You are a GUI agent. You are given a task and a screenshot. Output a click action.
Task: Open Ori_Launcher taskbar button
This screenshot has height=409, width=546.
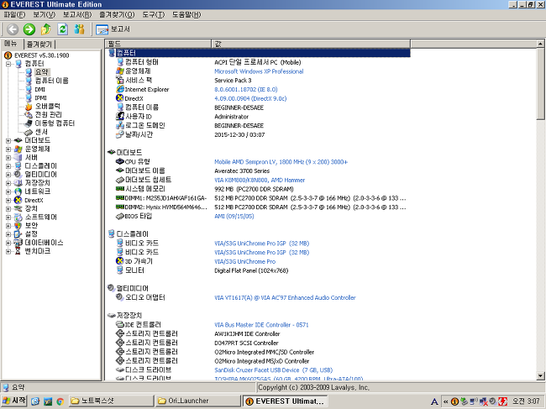click(x=197, y=401)
